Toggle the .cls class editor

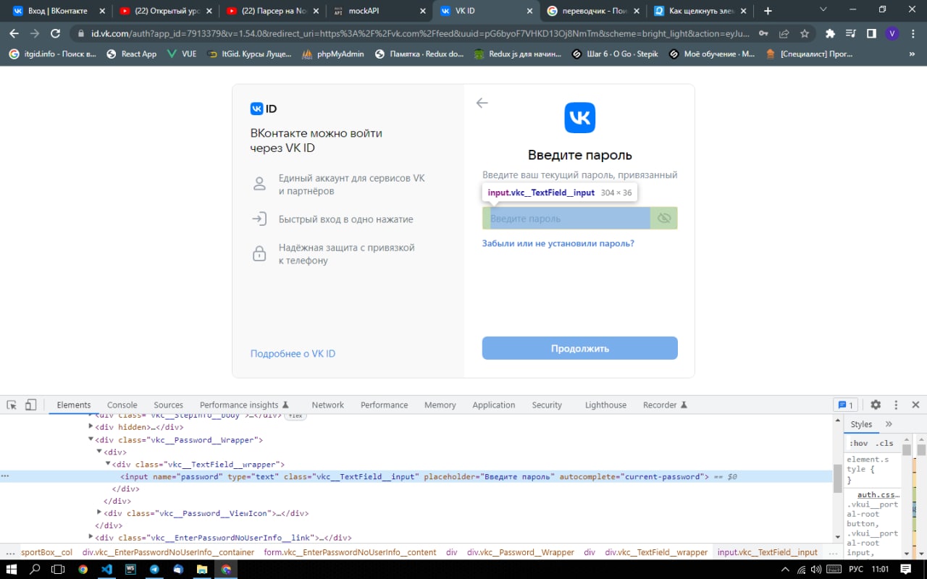click(x=884, y=443)
